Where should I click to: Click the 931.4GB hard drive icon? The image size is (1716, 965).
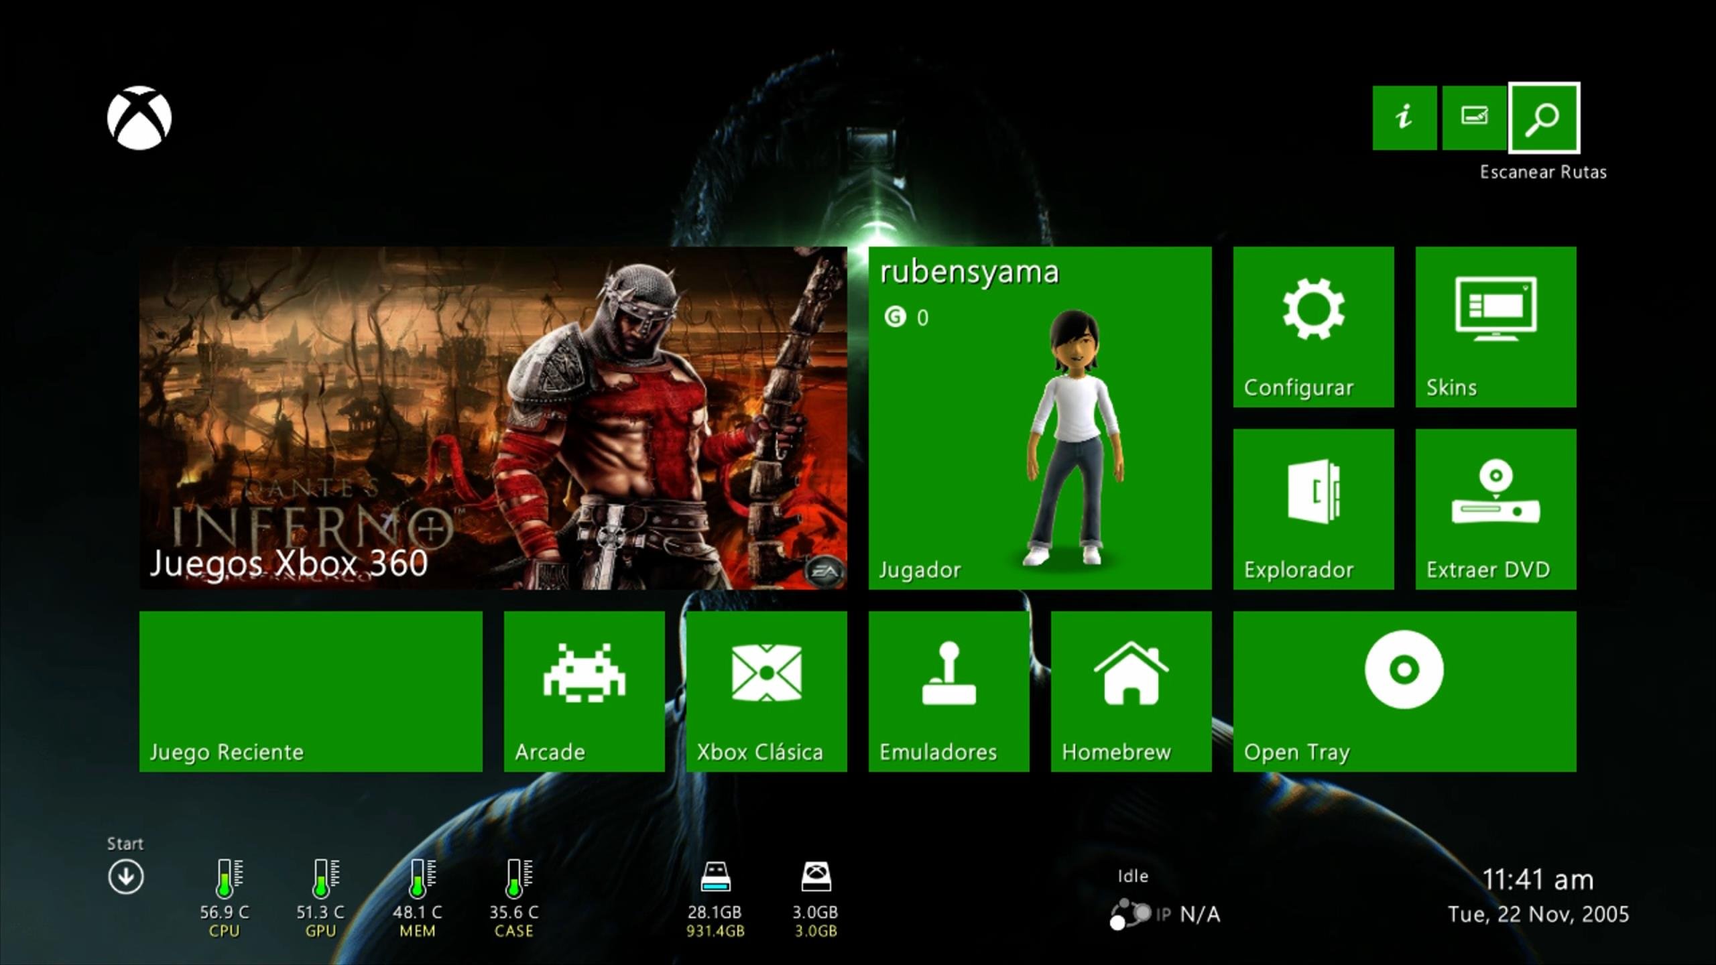(715, 877)
